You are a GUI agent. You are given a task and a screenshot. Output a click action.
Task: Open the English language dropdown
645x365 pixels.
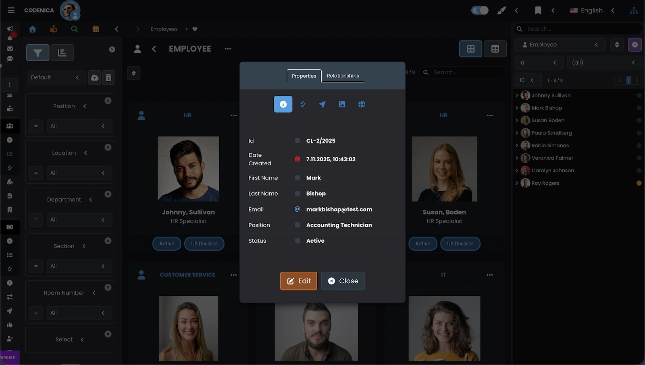click(x=591, y=10)
